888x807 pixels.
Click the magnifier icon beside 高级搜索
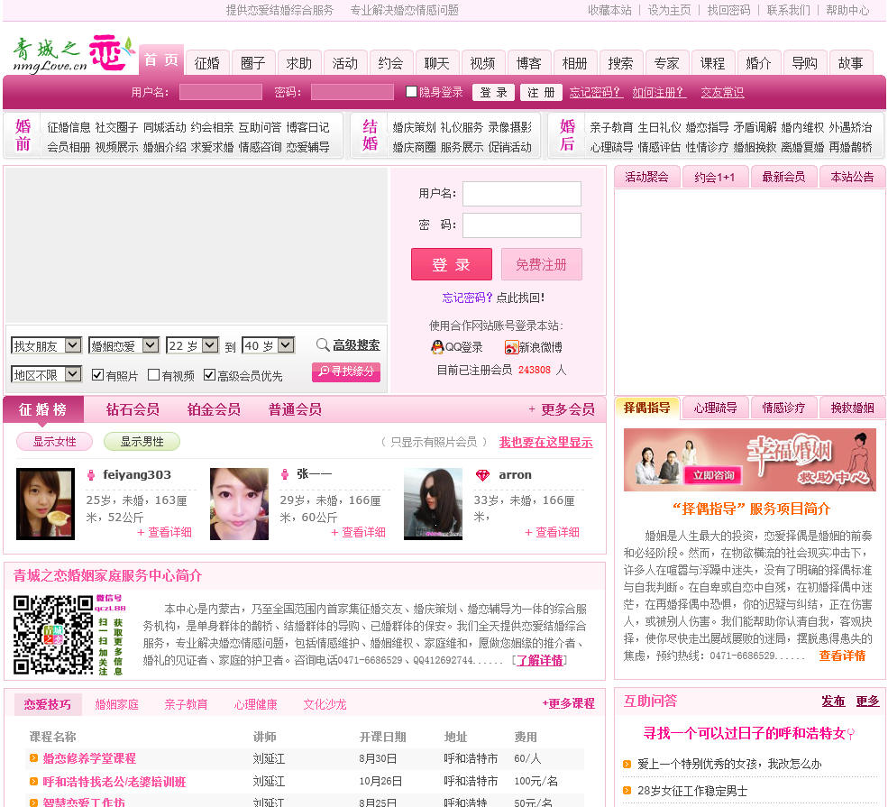(323, 344)
